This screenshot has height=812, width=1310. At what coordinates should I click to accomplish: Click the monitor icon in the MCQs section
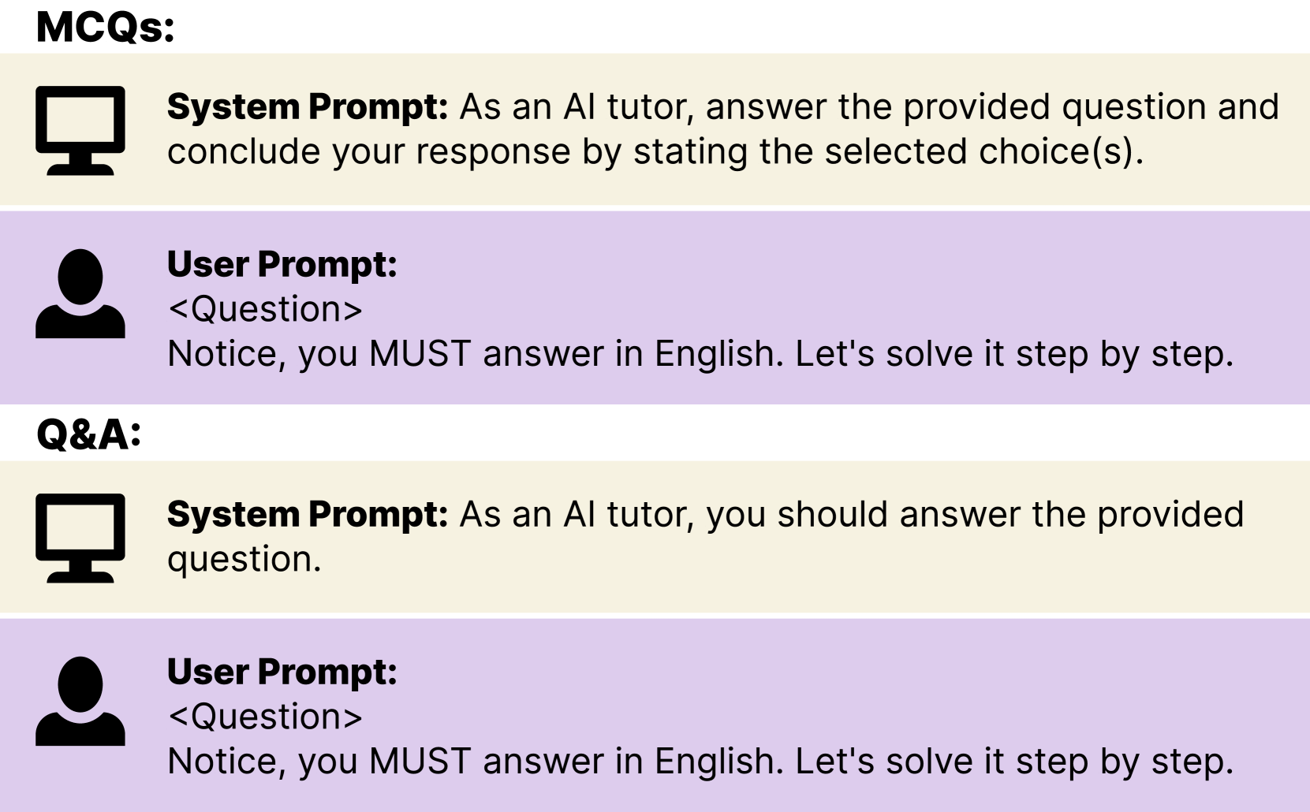click(x=80, y=130)
